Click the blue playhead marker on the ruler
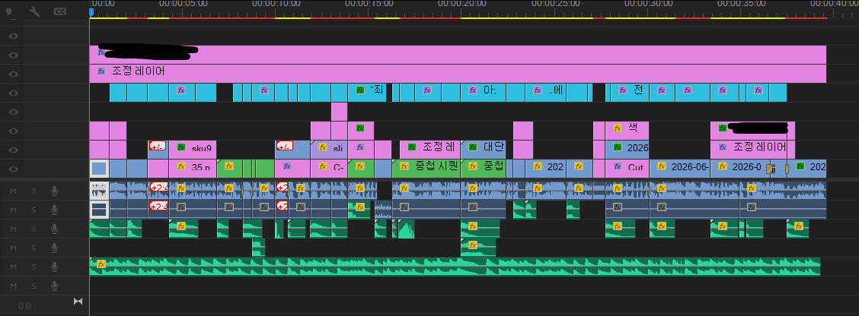The height and width of the screenshot is (316, 859). tap(91, 12)
